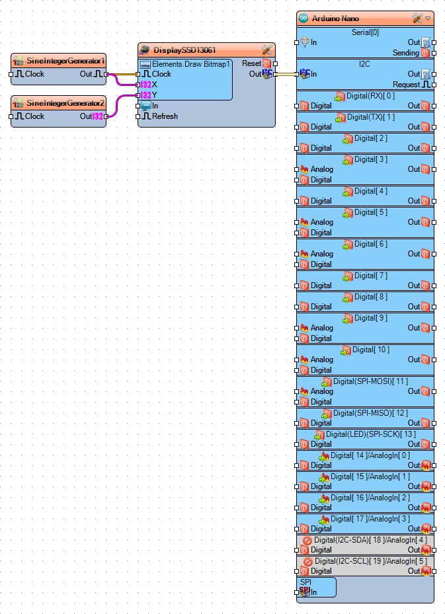Click Serial[0] Out pin icon
The image size is (445, 614).
(425, 42)
